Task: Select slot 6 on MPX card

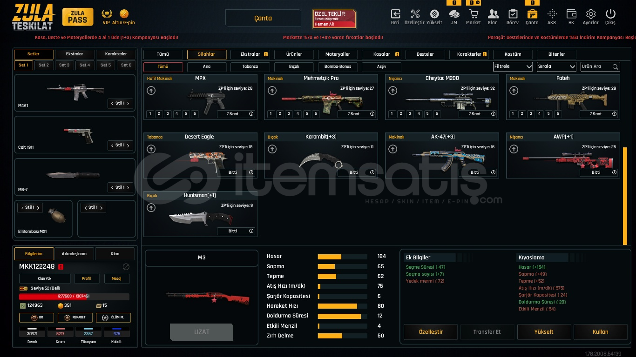Action: tap(195, 114)
